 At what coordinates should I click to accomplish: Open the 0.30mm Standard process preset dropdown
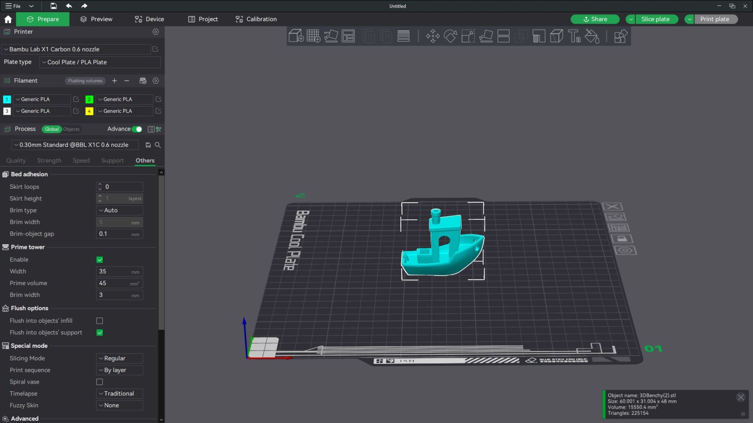coord(75,145)
